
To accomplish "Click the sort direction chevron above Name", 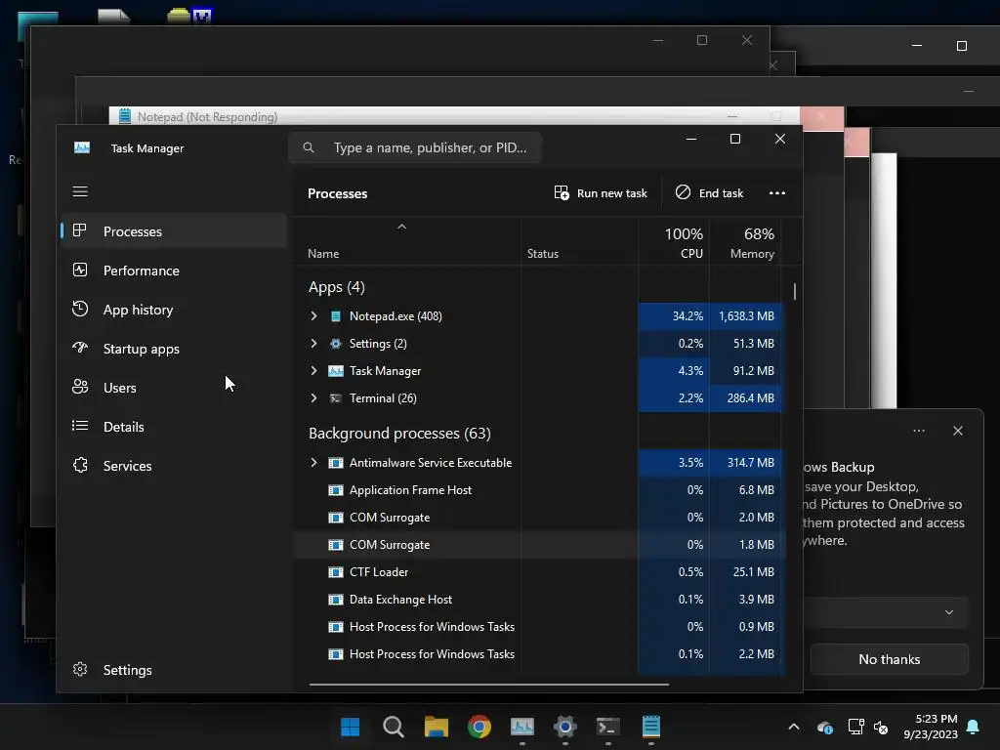I will click(401, 227).
